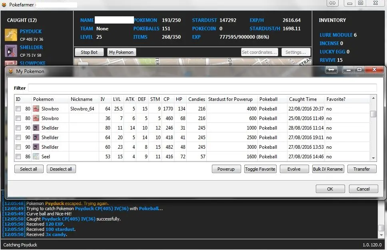Click the Pokefarmer app icon in title bar

click(4, 4)
